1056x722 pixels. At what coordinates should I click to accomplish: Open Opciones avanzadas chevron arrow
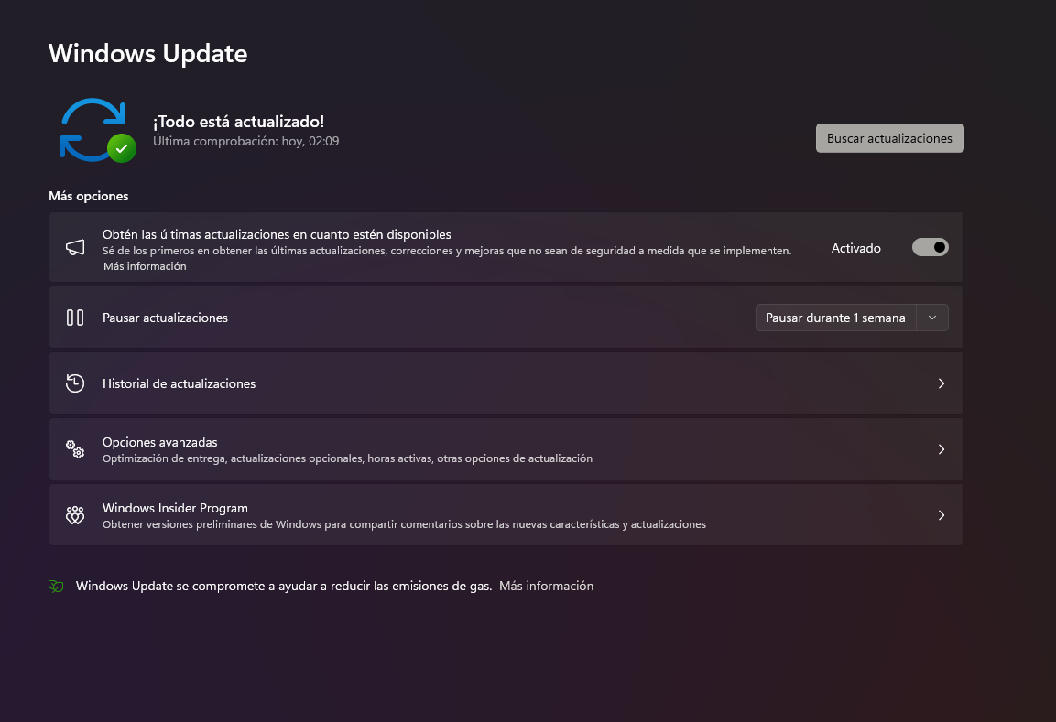click(x=942, y=449)
